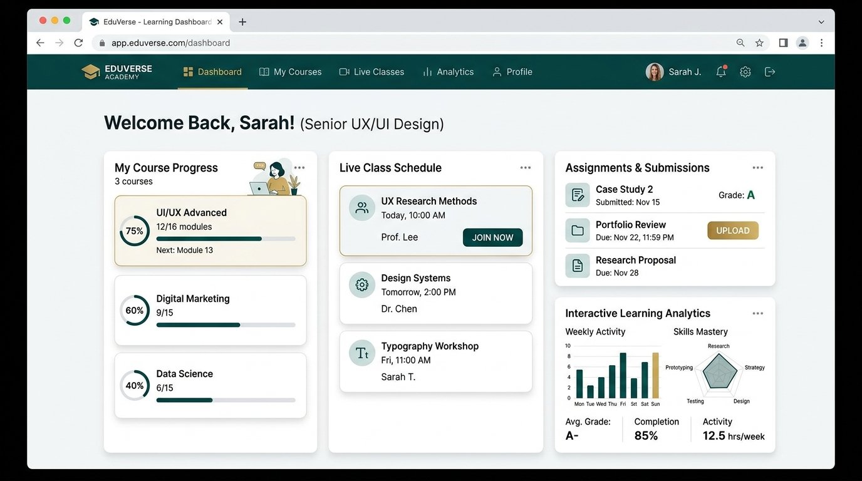Click the Digital Marketing progress bar
The width and height of the screenshot is (862, 481).
[x=226, y=325]
